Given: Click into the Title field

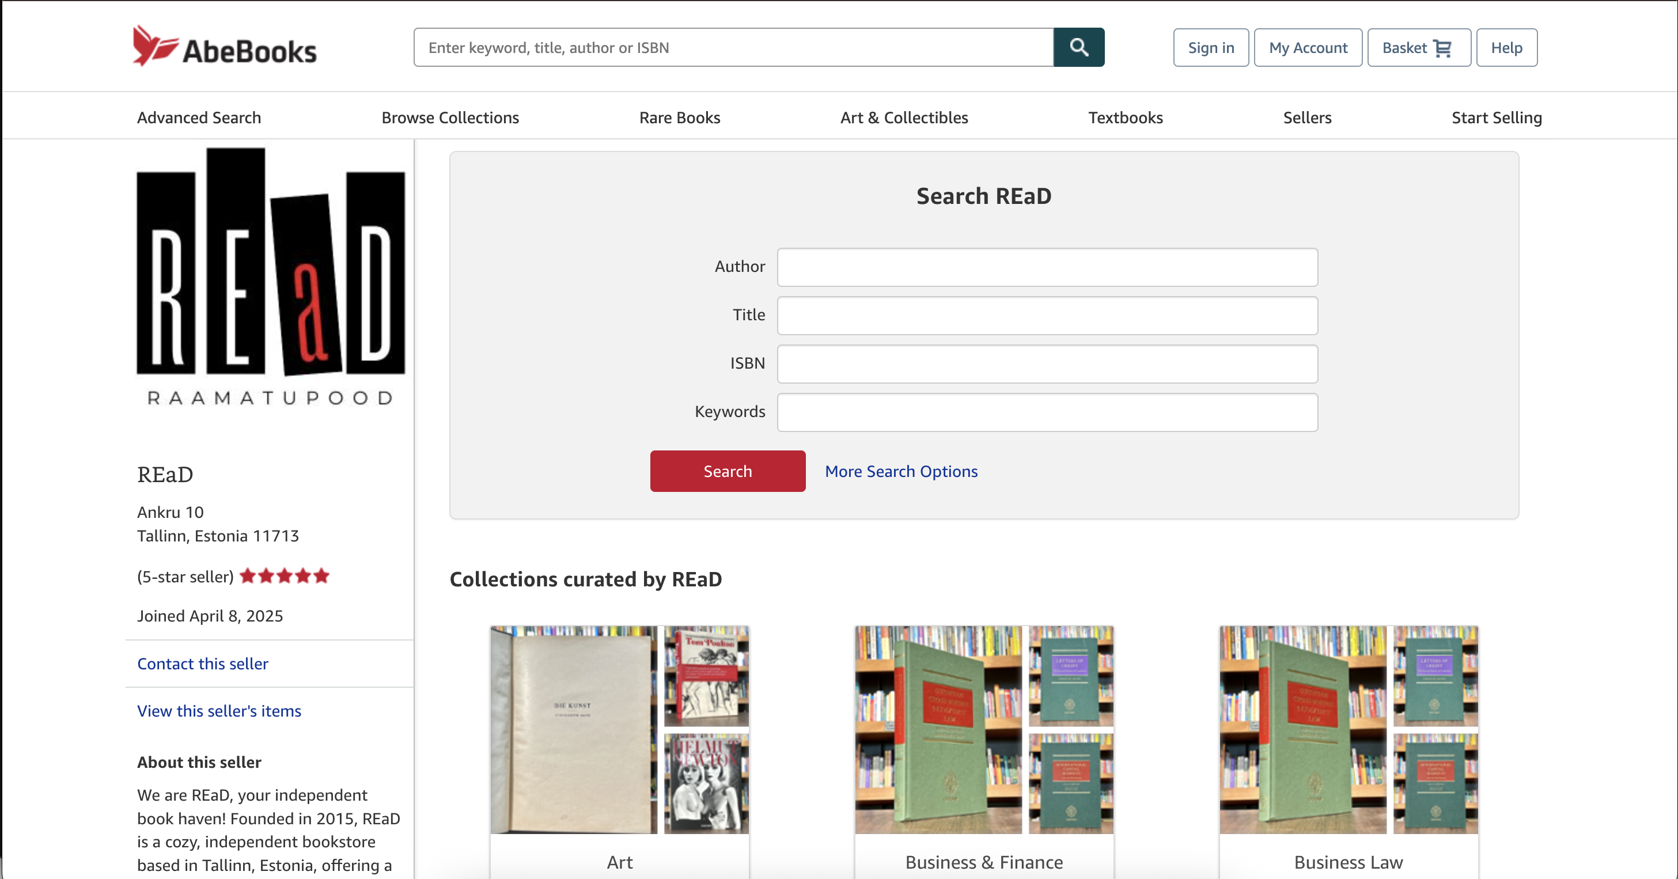Looking at the screenshot, I should (x=1047, y=316).
